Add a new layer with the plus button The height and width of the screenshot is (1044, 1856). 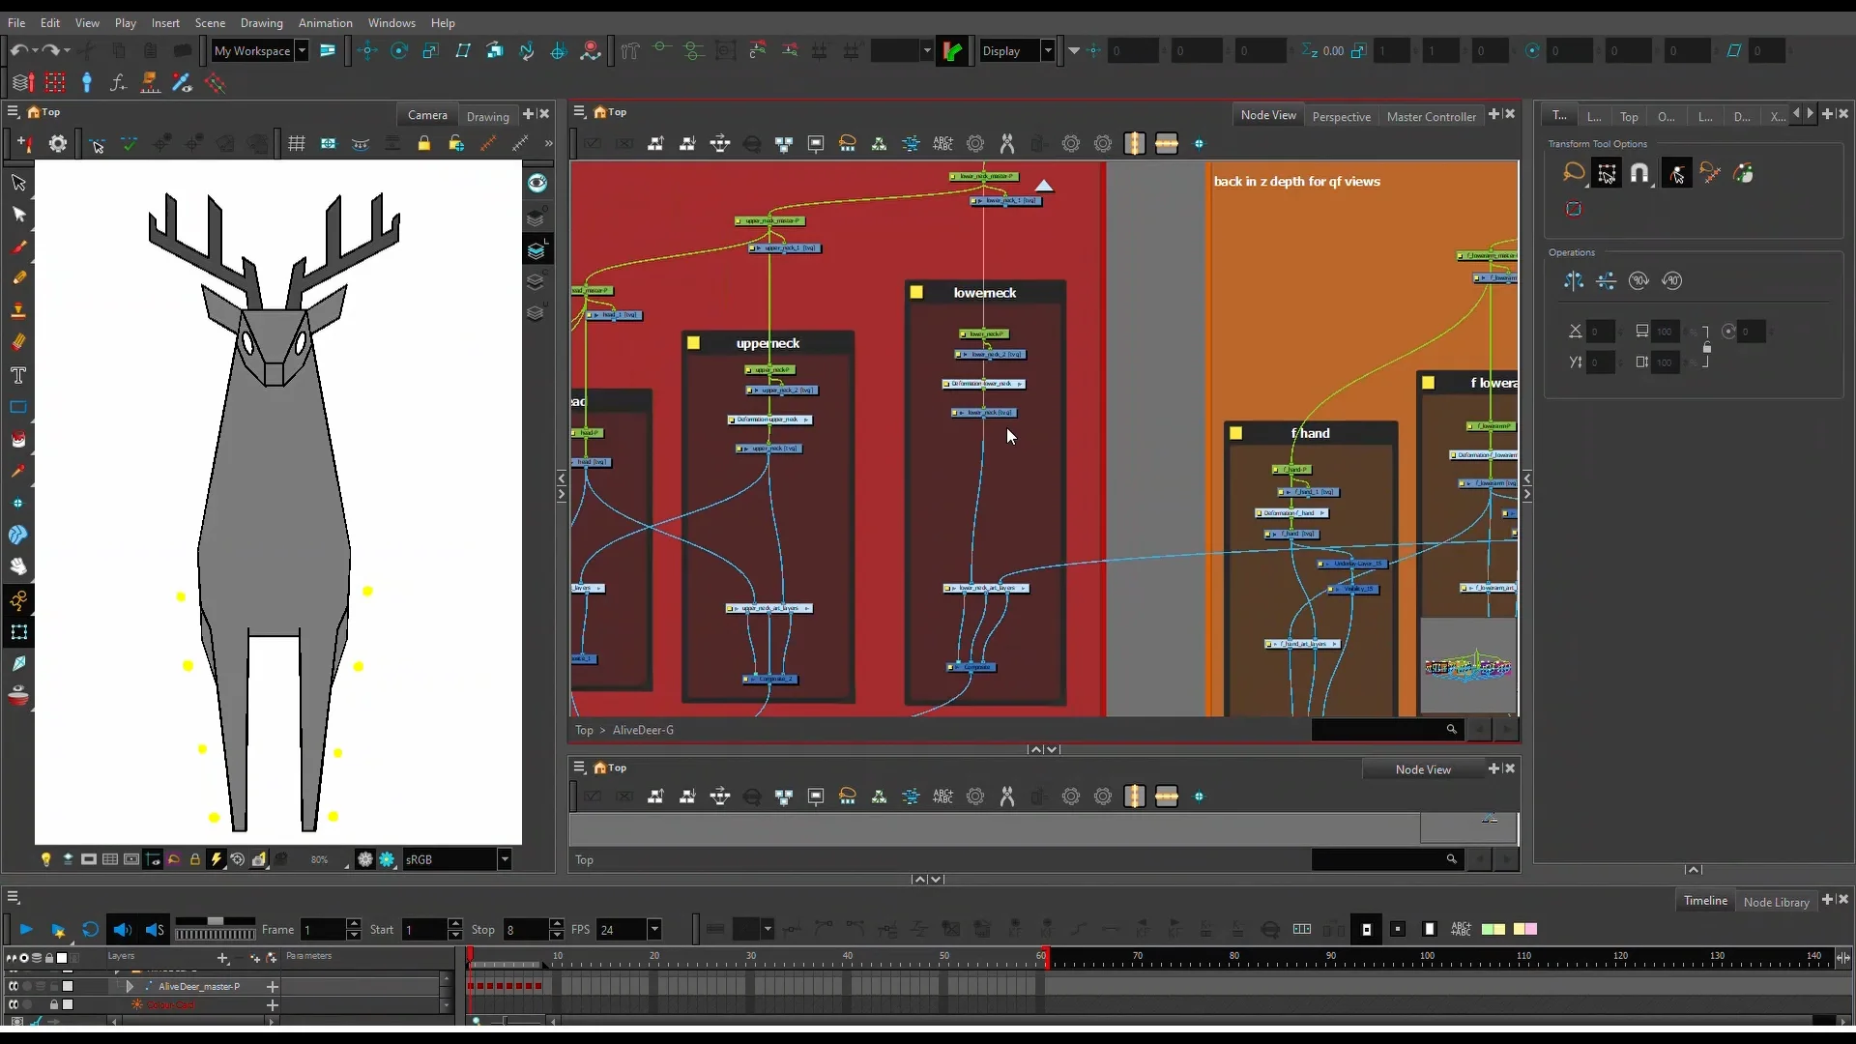tap(222, 957)
